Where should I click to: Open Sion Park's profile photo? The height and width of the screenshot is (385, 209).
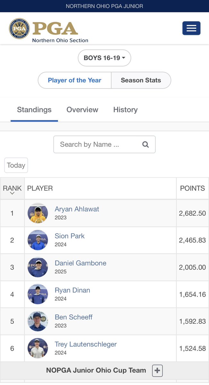38,240
